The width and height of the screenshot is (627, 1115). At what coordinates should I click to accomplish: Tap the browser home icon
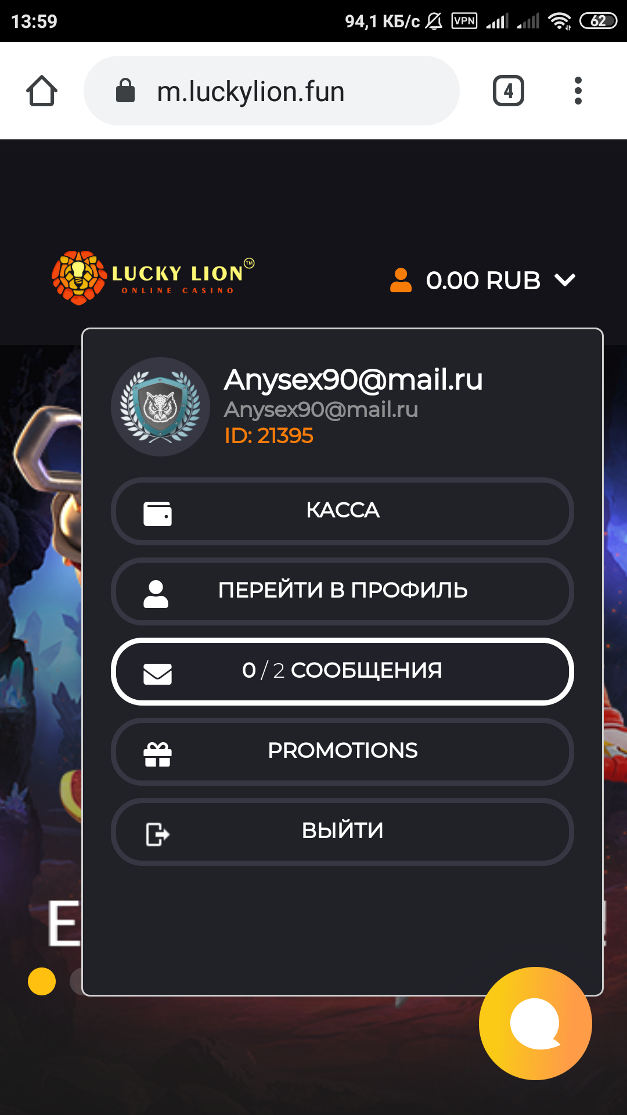pos(42,91)
